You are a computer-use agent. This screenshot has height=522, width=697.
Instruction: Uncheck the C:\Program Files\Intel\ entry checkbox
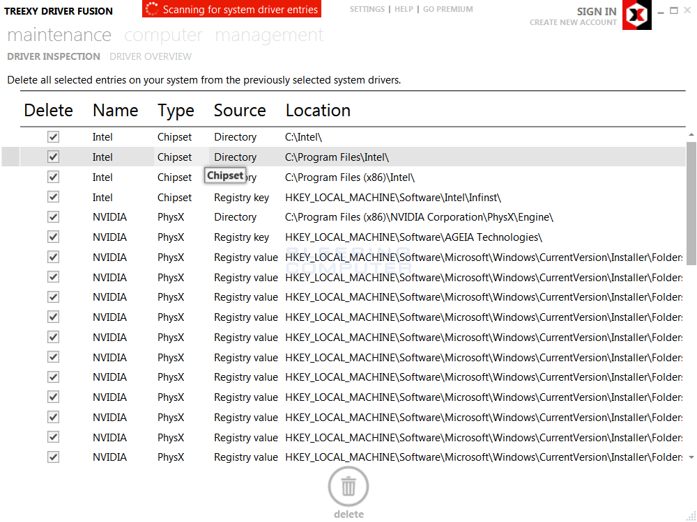click(x=54, y=157)
